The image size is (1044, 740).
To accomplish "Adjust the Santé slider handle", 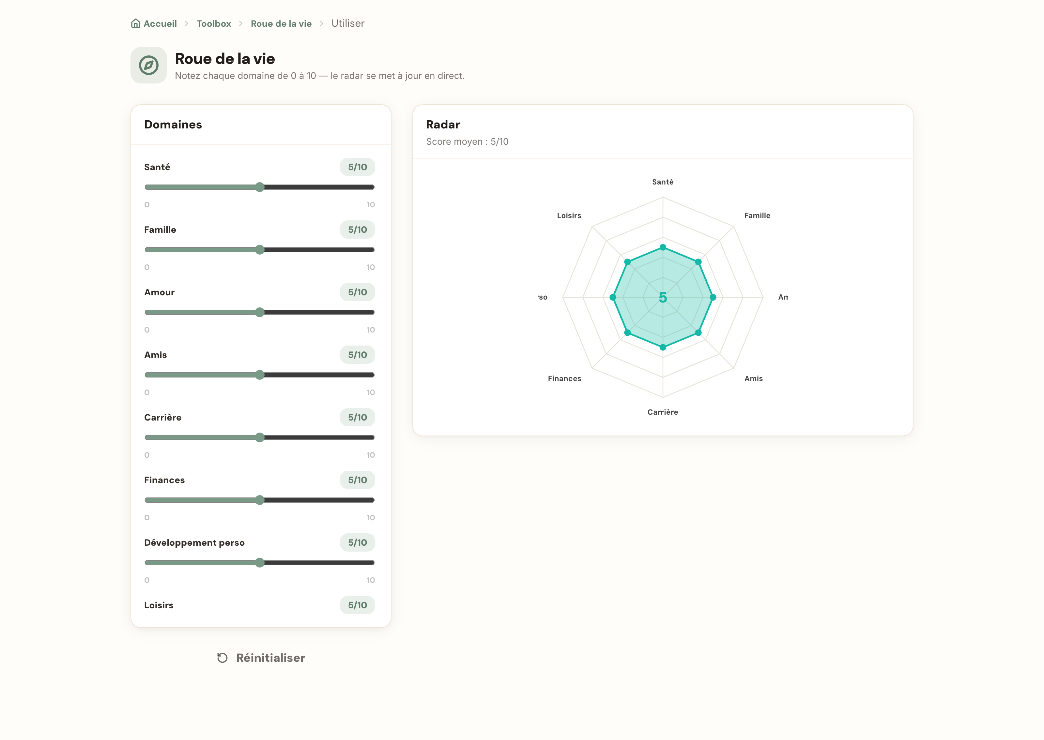I will (260, 187).
